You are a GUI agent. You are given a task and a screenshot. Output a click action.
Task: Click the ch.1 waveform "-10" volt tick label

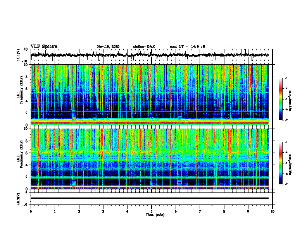[x=25, y=62]
